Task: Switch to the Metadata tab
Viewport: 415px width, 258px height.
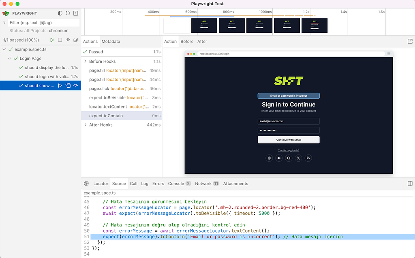Action: [111, 42]
